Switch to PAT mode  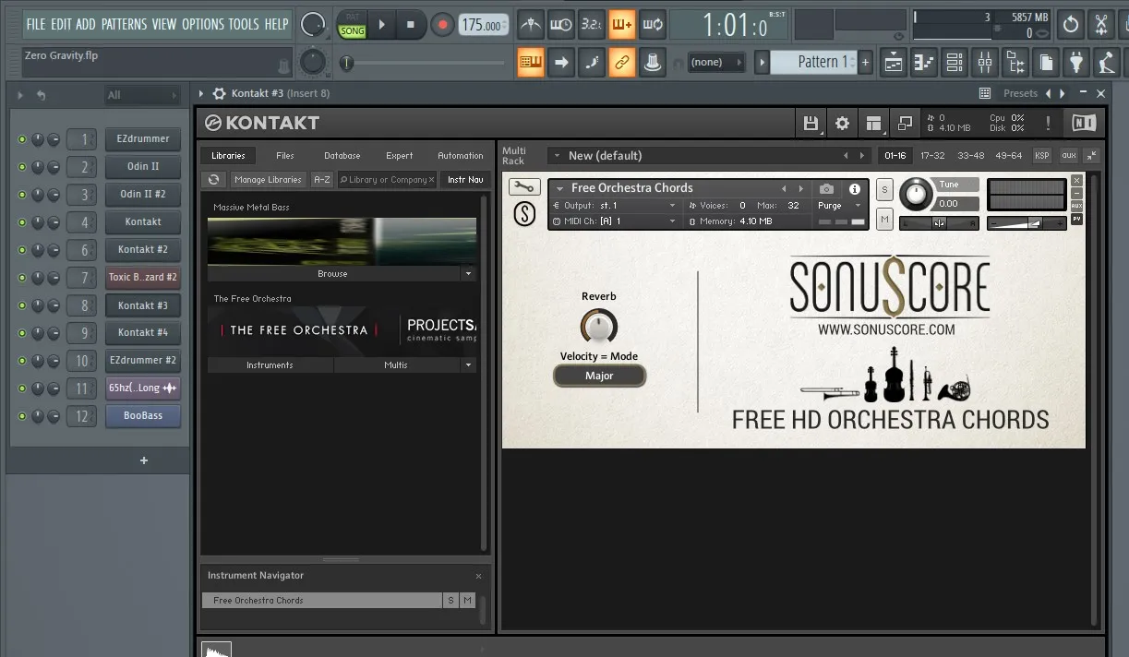(353, 18)
